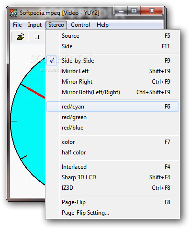
Task: Choose Mirror Both(Left/Right)
Action: point(112,92)
